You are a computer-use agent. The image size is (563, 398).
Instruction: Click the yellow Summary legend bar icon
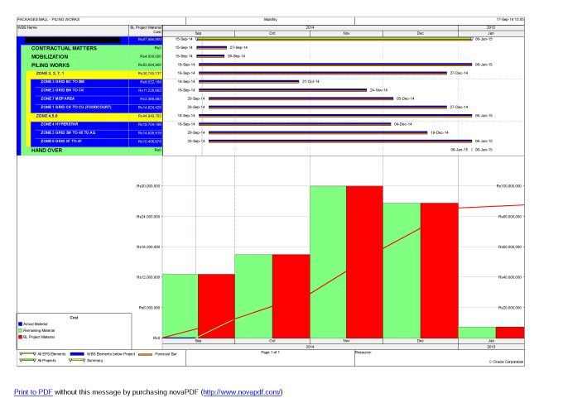tap(77, 360)
